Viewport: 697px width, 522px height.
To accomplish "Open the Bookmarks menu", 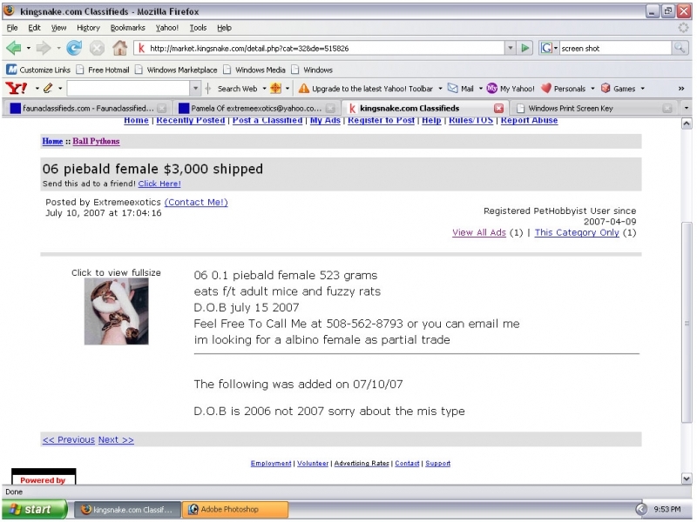I will click(127, 28).
